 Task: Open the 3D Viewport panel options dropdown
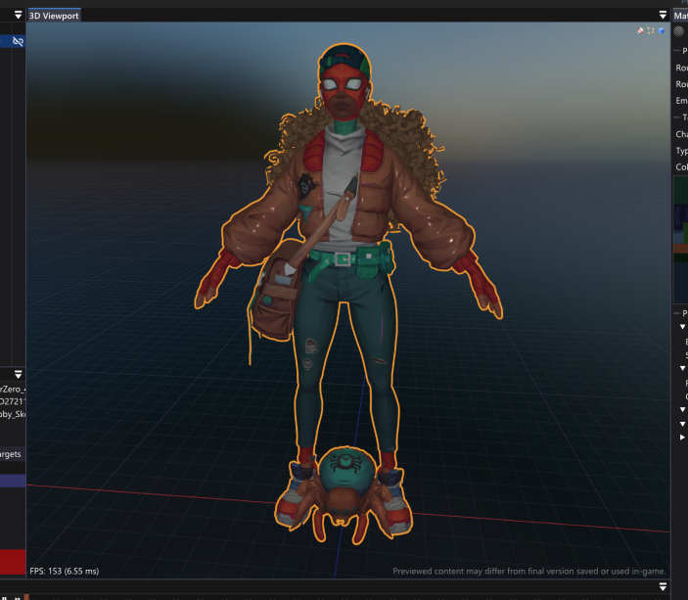pos(663,16)
